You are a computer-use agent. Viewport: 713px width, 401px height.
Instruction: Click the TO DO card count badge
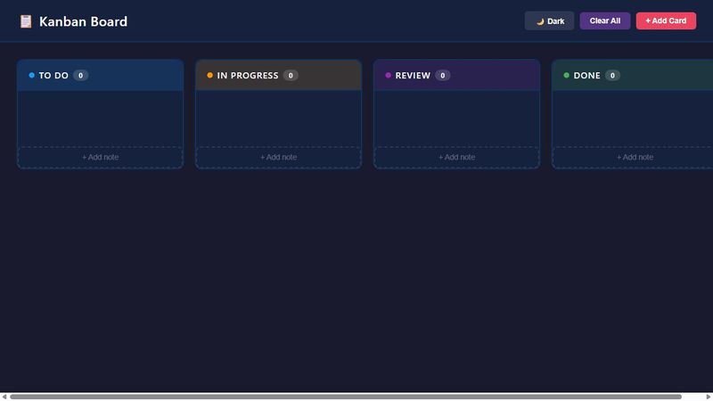tap(80, 76)
